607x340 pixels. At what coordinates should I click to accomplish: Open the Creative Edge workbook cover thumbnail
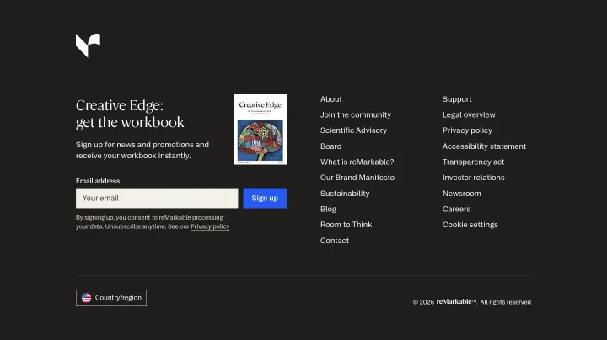coord(261,130)
